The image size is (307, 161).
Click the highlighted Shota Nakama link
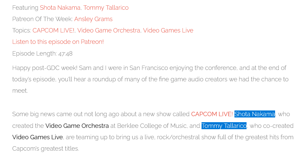coord(255,114)
